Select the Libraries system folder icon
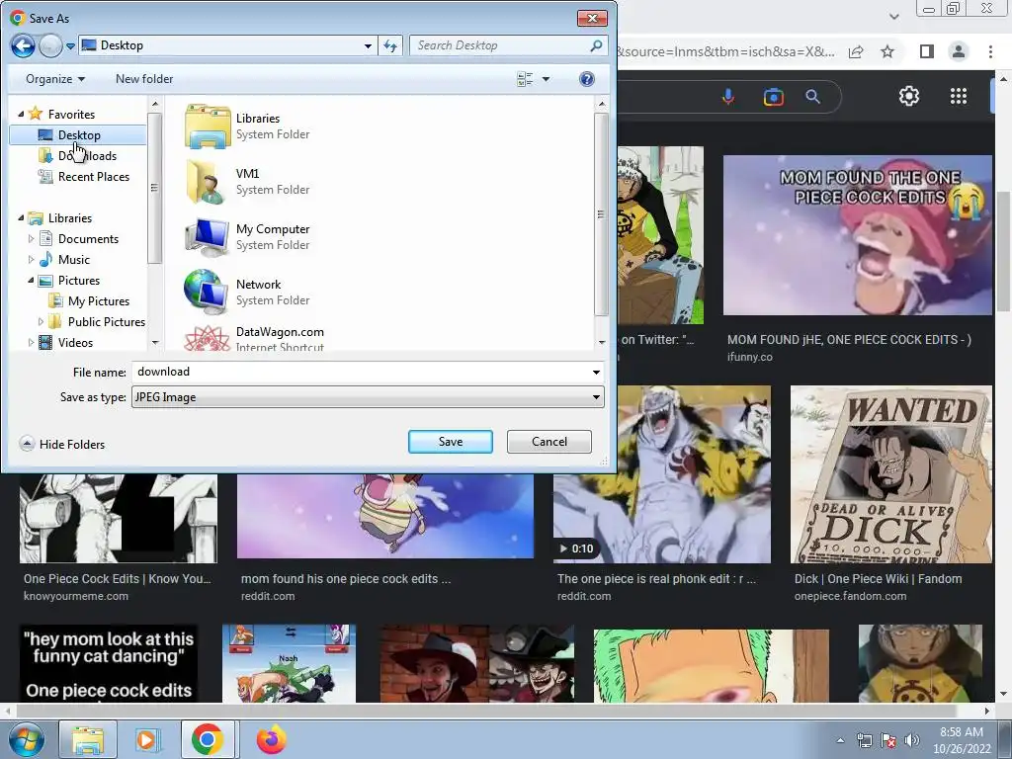The height and width of the screenshot is (759, 1012). [x=208, y=126]
